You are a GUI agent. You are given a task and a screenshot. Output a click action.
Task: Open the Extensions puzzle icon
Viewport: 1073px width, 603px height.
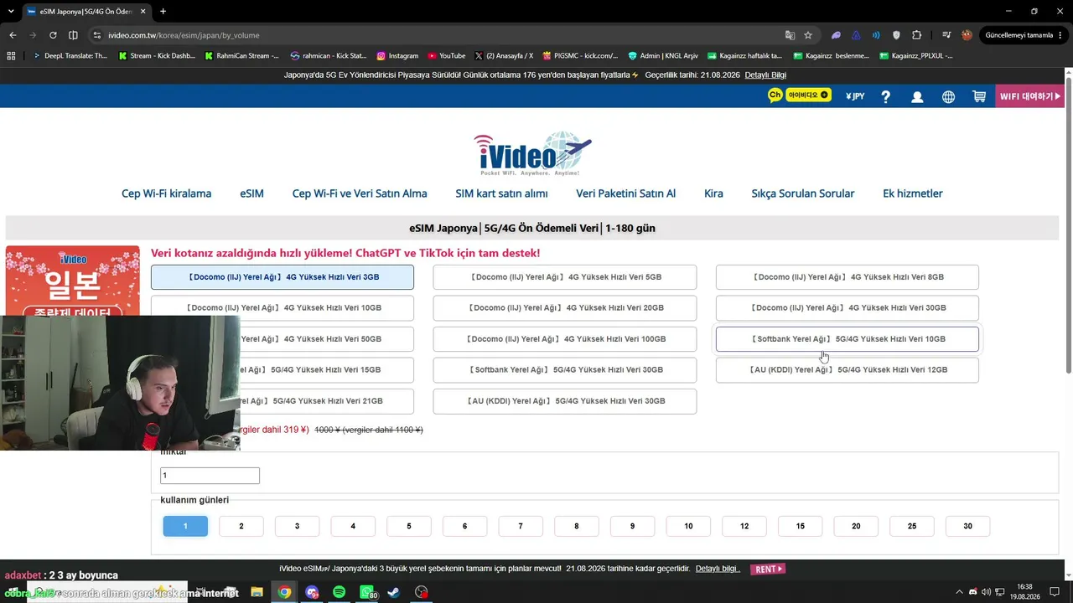point(916,35)
